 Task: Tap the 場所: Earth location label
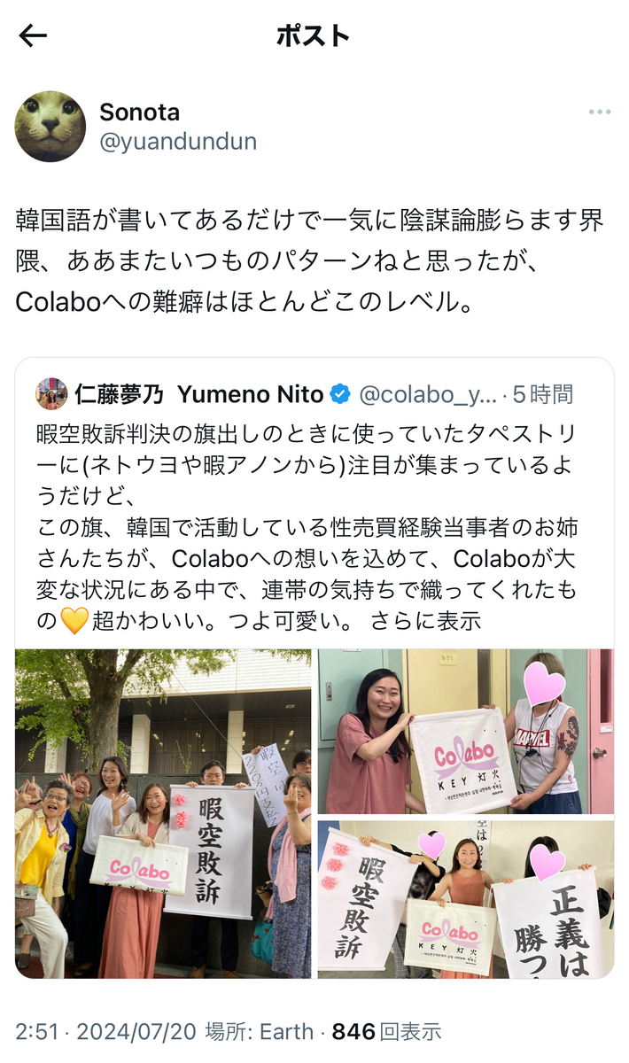(259, 1032)
